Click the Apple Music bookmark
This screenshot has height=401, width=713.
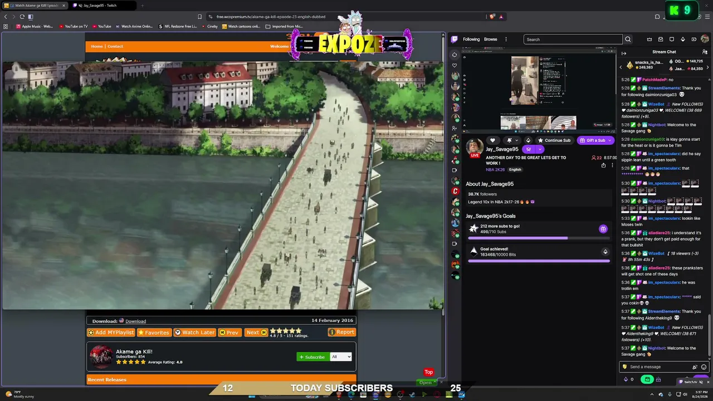coord(35,26)
